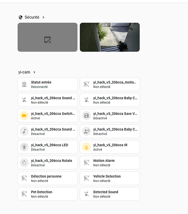
Task: Click the Baby C... Non détecté sound icon
Action: click(87, 100)
